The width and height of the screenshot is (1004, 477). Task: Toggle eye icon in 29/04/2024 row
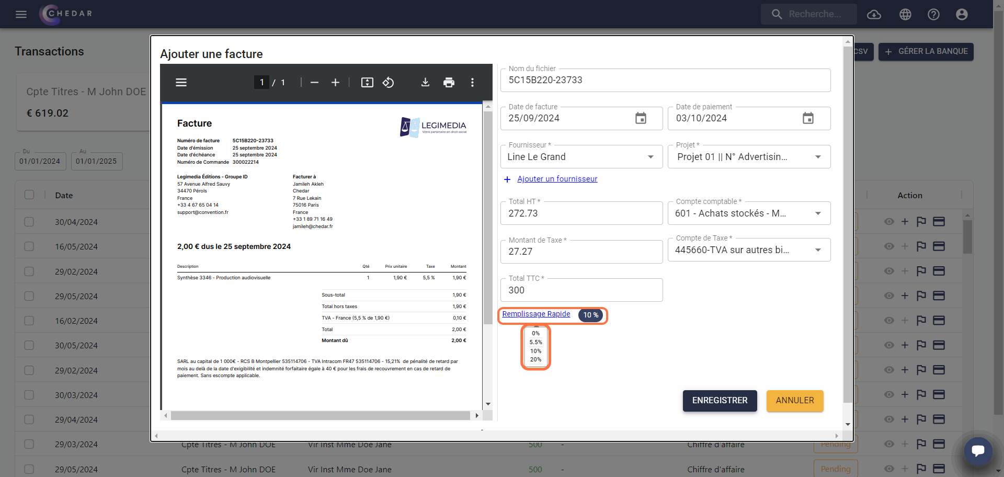coord(889,419)
